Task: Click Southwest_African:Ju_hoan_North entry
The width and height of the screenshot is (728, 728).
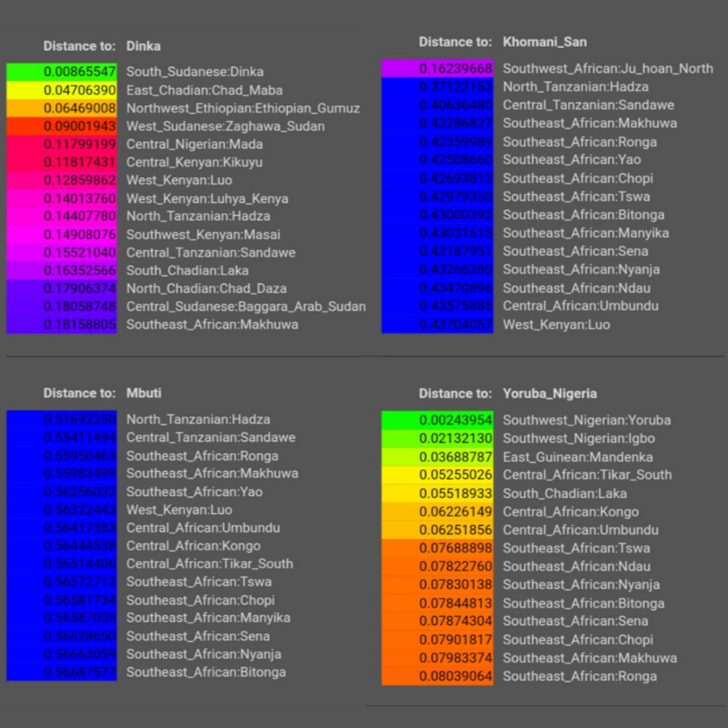Action: click(x=608, y=68)
